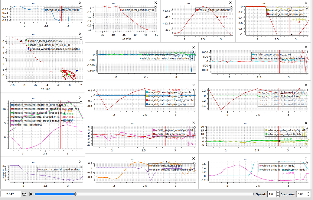This screenshot has width=313, height=200.
Task: Close the pitch_body attitude plot
Action: pos(306,159)
